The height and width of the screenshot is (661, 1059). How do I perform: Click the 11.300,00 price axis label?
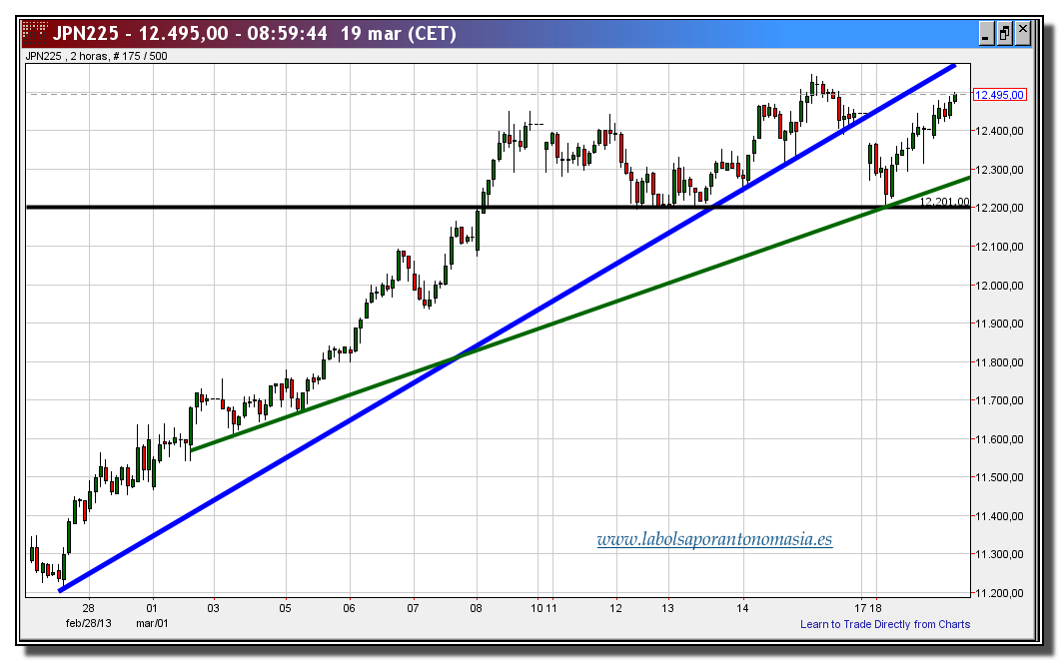(999, 555)
